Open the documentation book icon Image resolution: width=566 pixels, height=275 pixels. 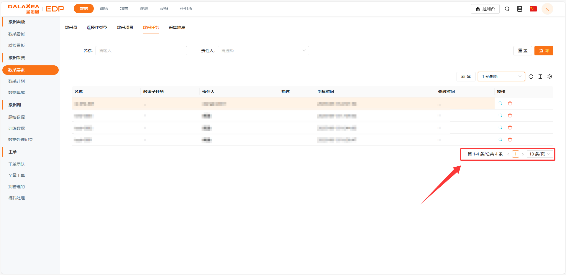pyautogui.click(x=519, y=9)
